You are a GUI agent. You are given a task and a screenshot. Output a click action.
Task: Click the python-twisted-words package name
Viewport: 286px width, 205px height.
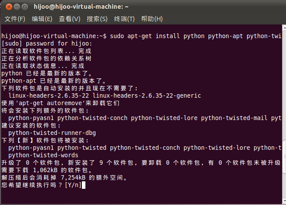click(44, 155)
